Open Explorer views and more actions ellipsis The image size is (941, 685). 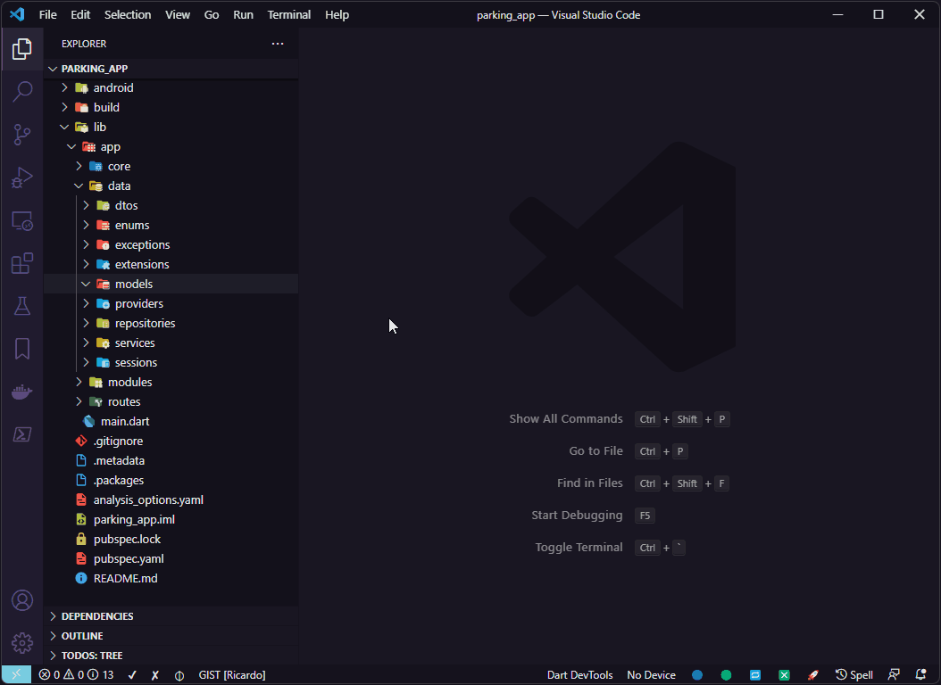pyautogui.click(x=278, y=44)
